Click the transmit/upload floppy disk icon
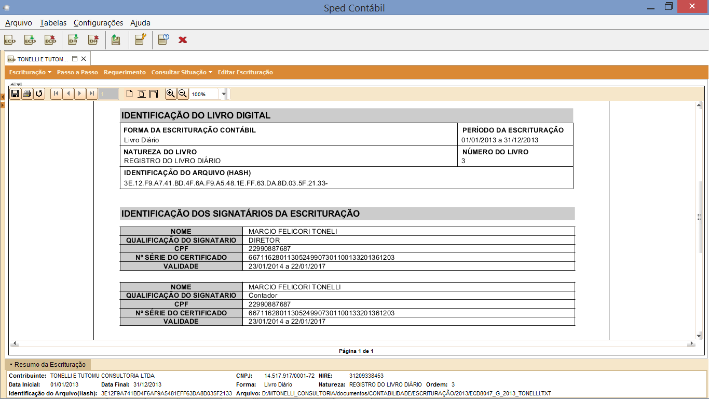Screen dimensions: 709x399 [116, 39]
